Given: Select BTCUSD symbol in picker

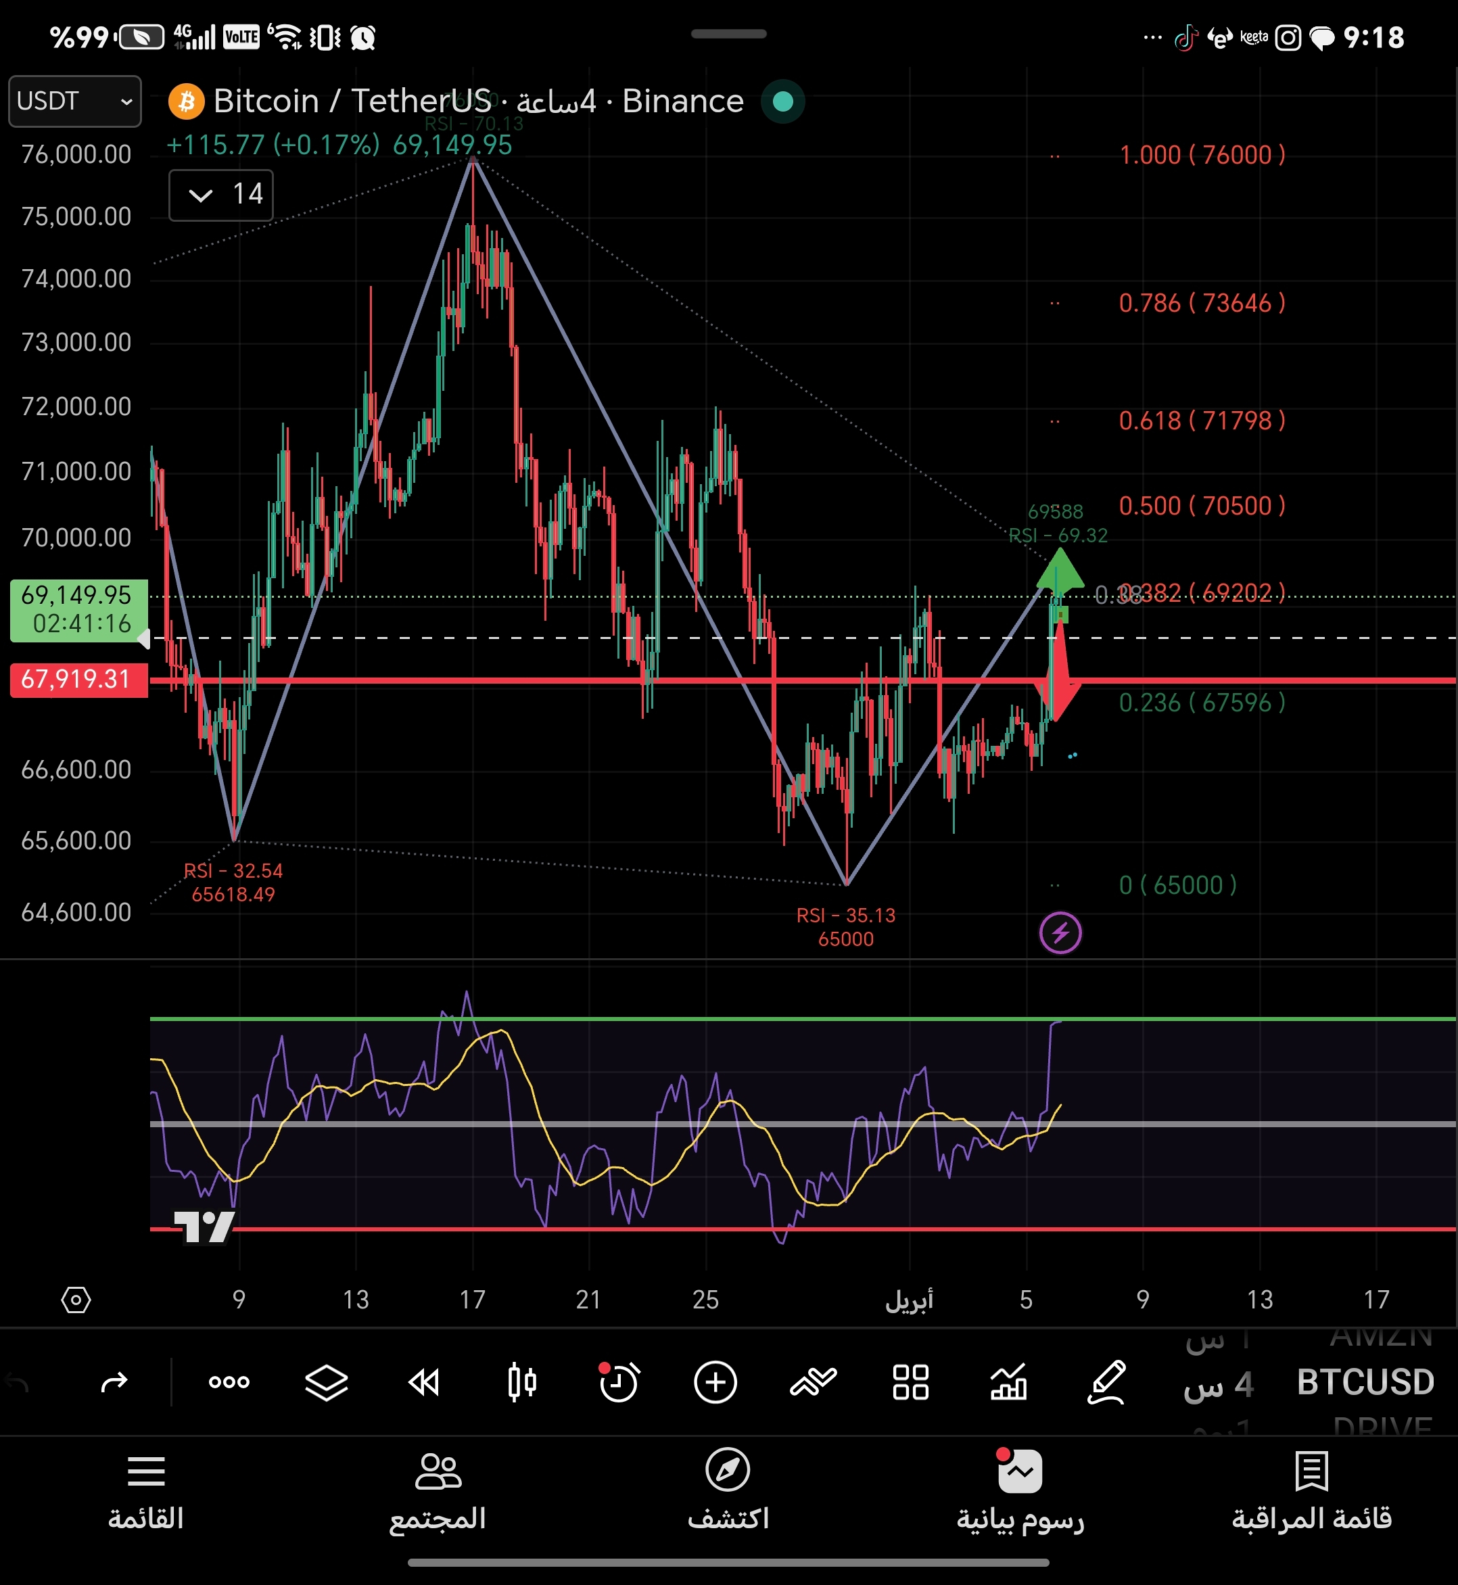Looking at the screenshot, I should point(1365,1382).
